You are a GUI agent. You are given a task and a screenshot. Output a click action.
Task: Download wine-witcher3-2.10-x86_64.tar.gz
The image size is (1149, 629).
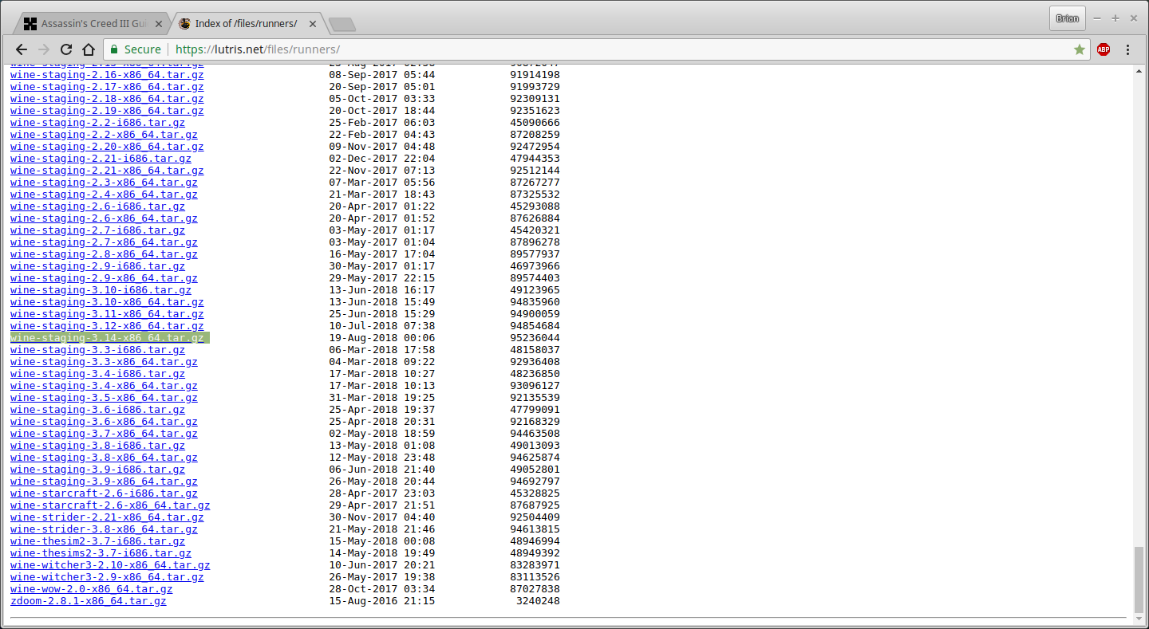click(x=110, y=565)
